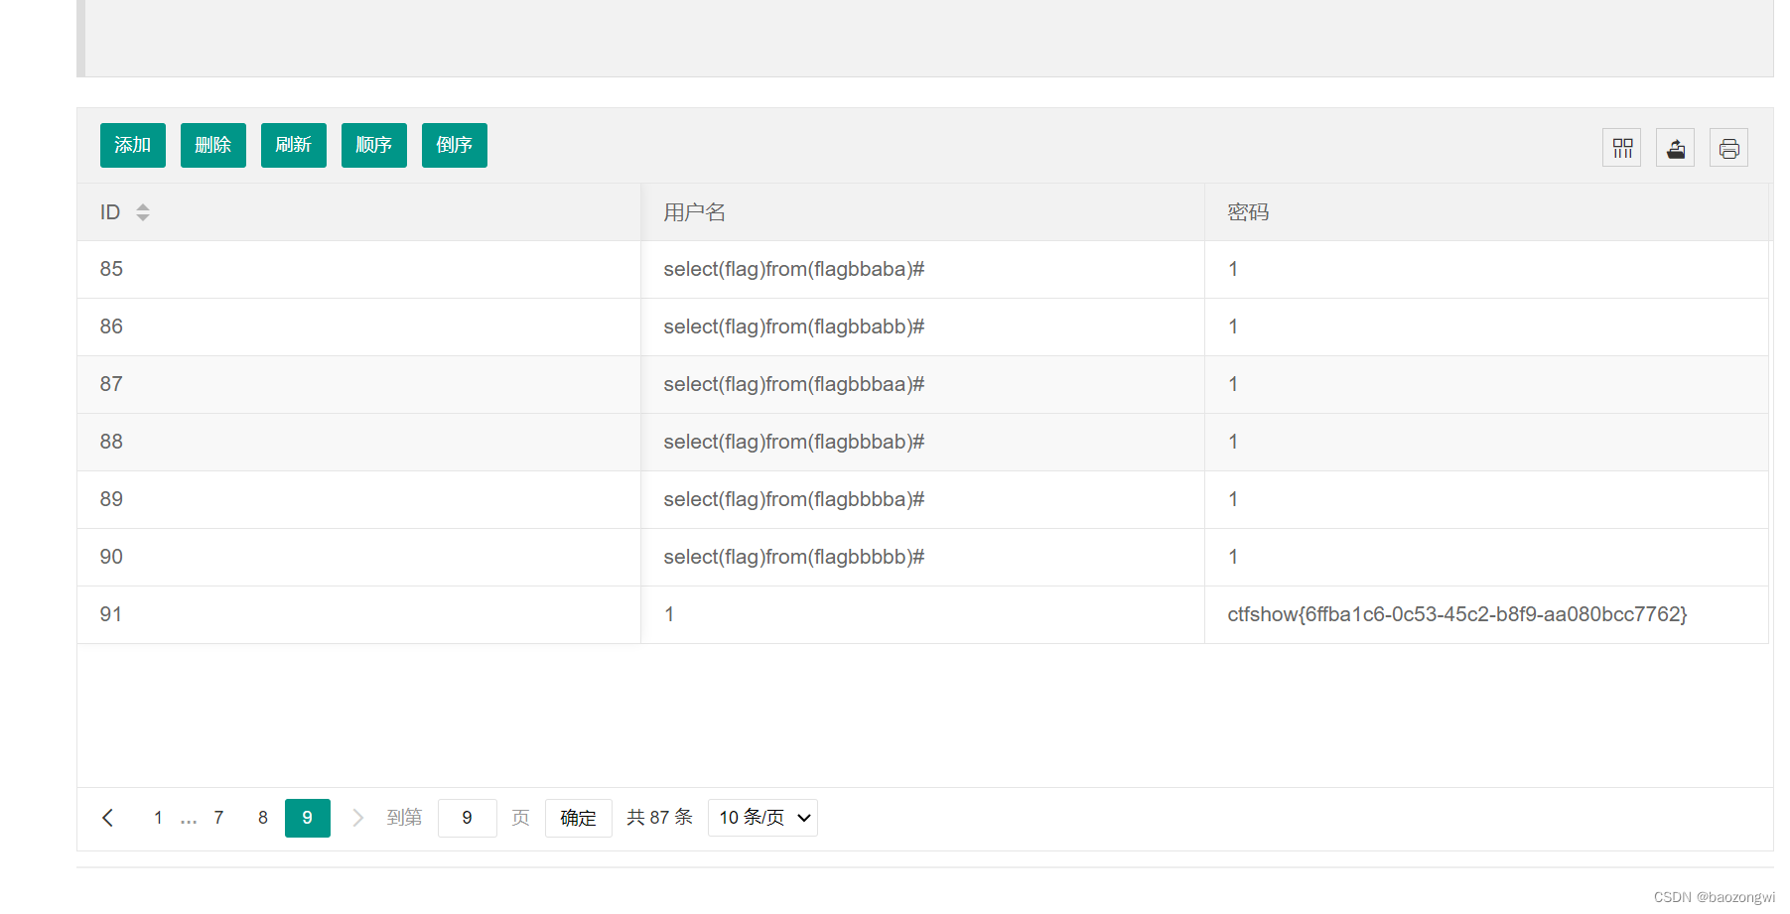
Task: Open the 10 条/页 page size dropdown
Action: tap(762, 818)
